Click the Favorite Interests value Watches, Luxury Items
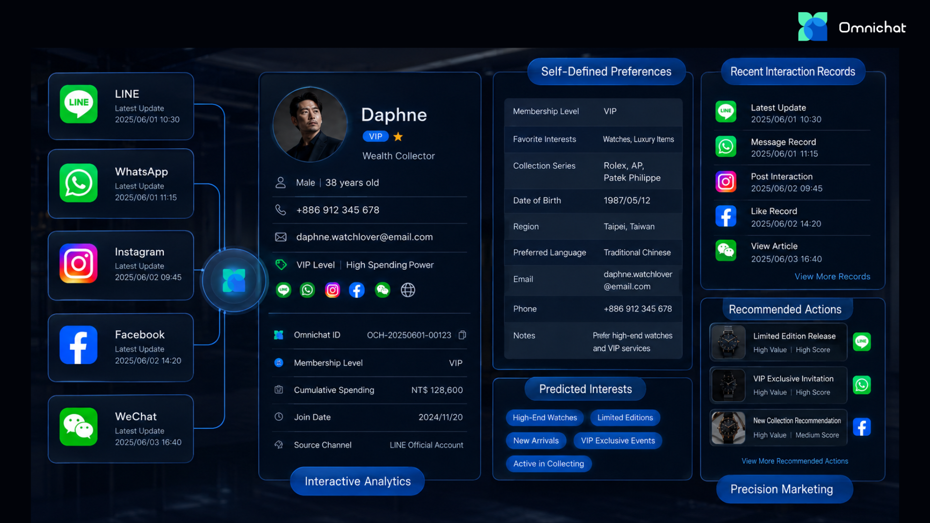Image resolution: width=930 pixels, height=523 pixels. coord(638,139)
